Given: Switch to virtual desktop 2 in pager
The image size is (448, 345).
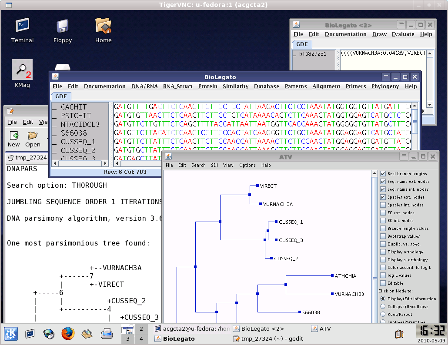Looking at the screenshot, I should point(141,329).
